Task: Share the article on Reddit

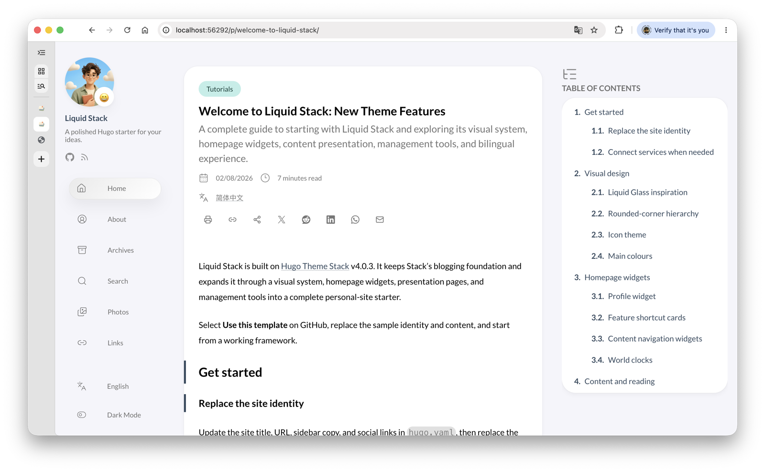Action: (x=306, y=220)
